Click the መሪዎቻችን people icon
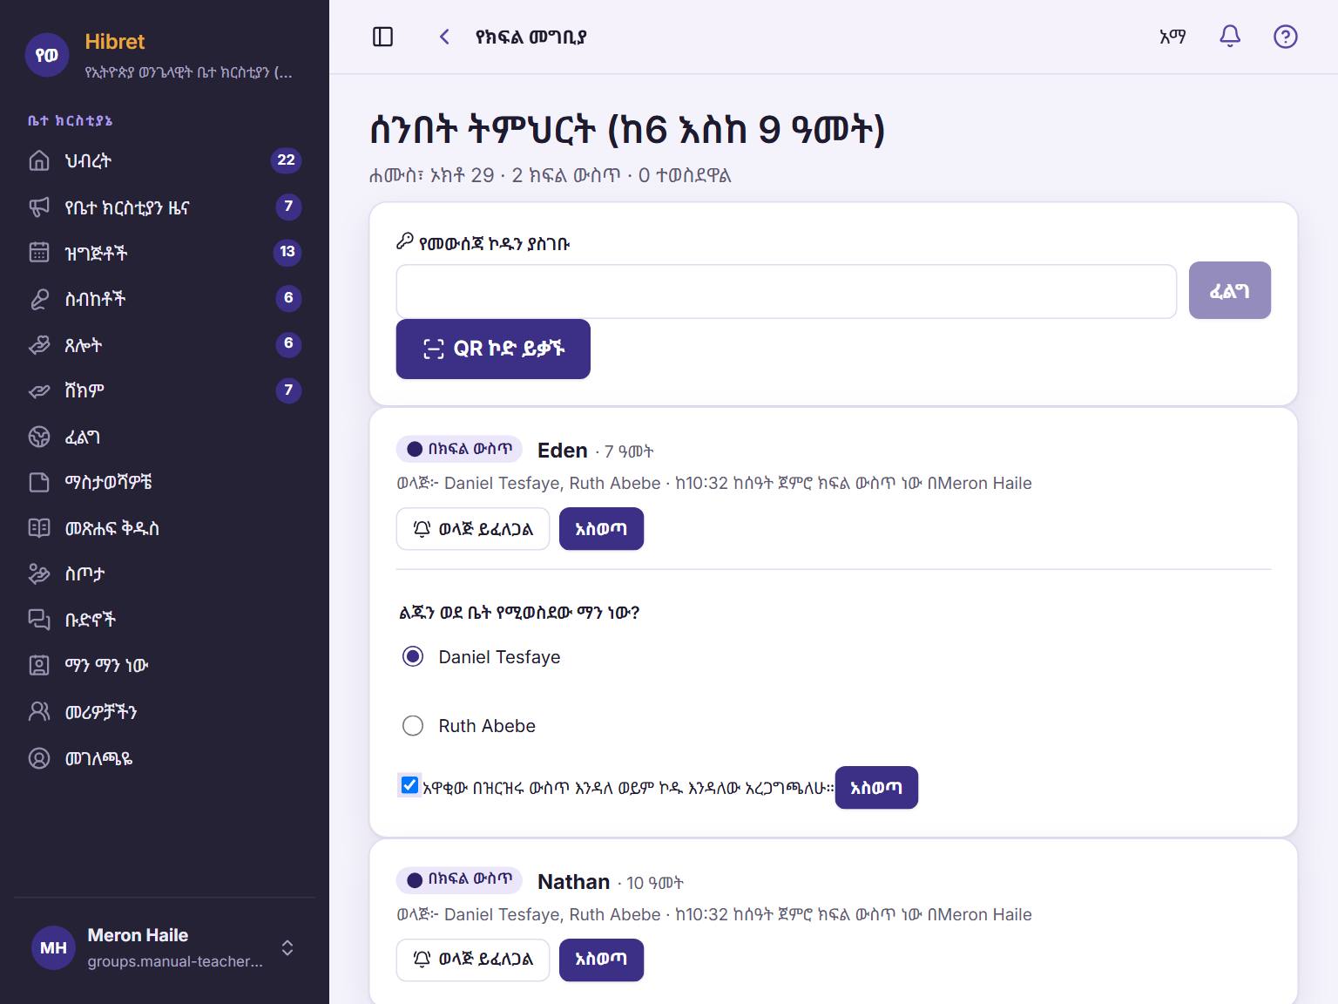Screen dimensions: 1338x1004 point(39,711)
